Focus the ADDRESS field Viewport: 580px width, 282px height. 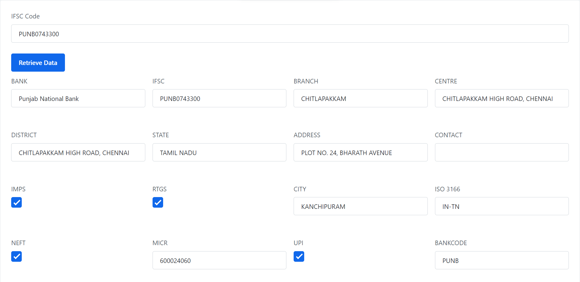pos(360,152)
